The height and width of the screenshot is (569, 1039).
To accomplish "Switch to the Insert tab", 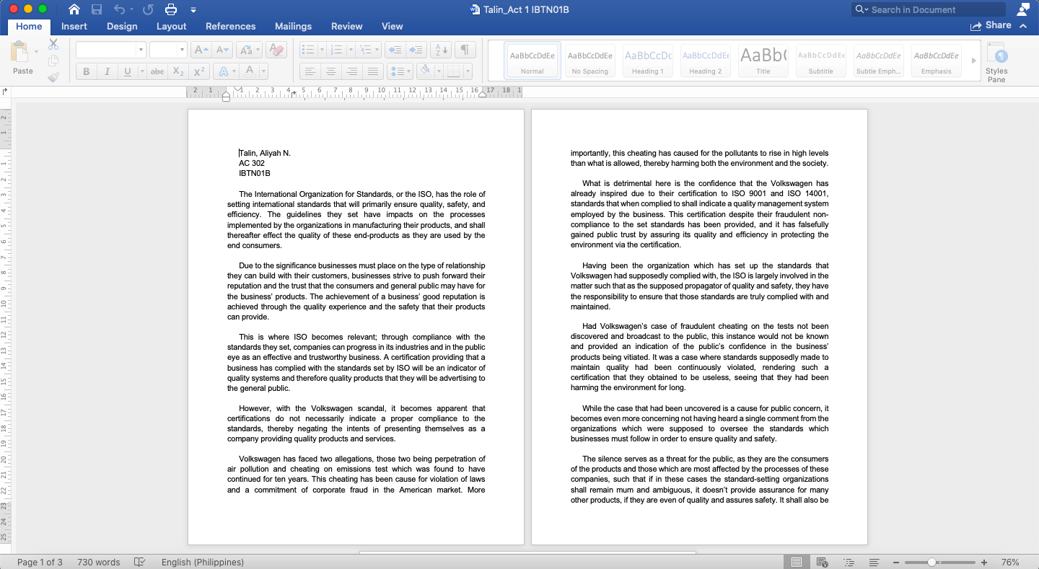I will [74, 26].
